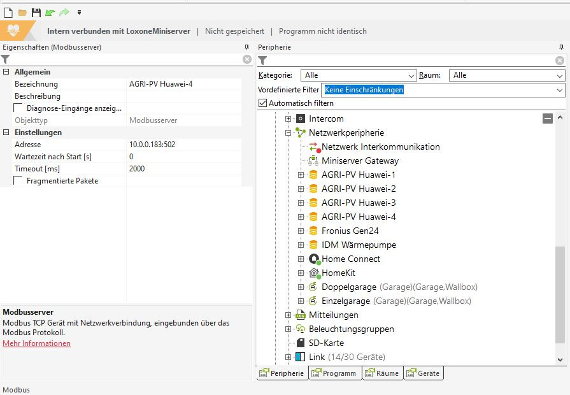Switch to the Programm tab
The height and width of the screenshot is (395, 570).
coord(335,373)
